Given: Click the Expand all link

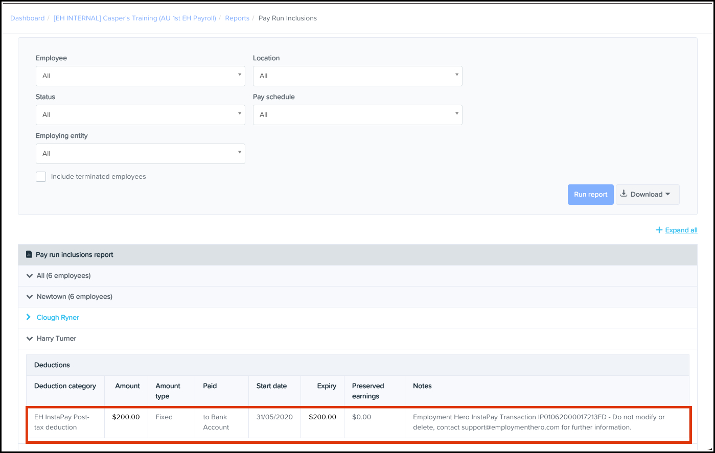Looking at the screenshot, I should [x=681, y=230].
